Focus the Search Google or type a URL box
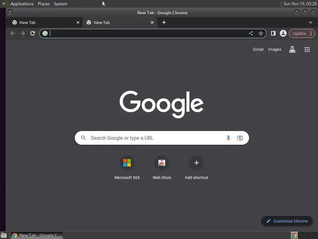 [161, 138]
